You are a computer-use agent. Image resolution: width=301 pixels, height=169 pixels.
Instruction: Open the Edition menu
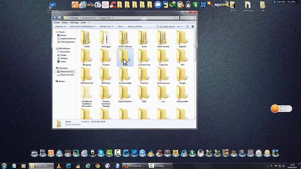pyautogui.click(x=65, y=23)
